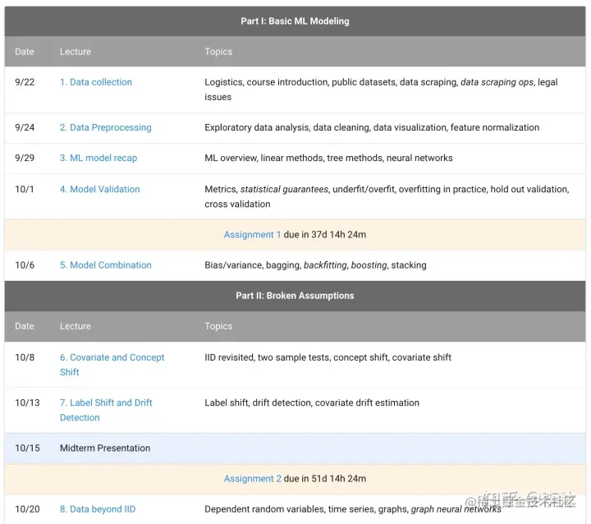591x524 pixels.
Task: Click the 'Date' header under Part II
Action: point(25,326)
